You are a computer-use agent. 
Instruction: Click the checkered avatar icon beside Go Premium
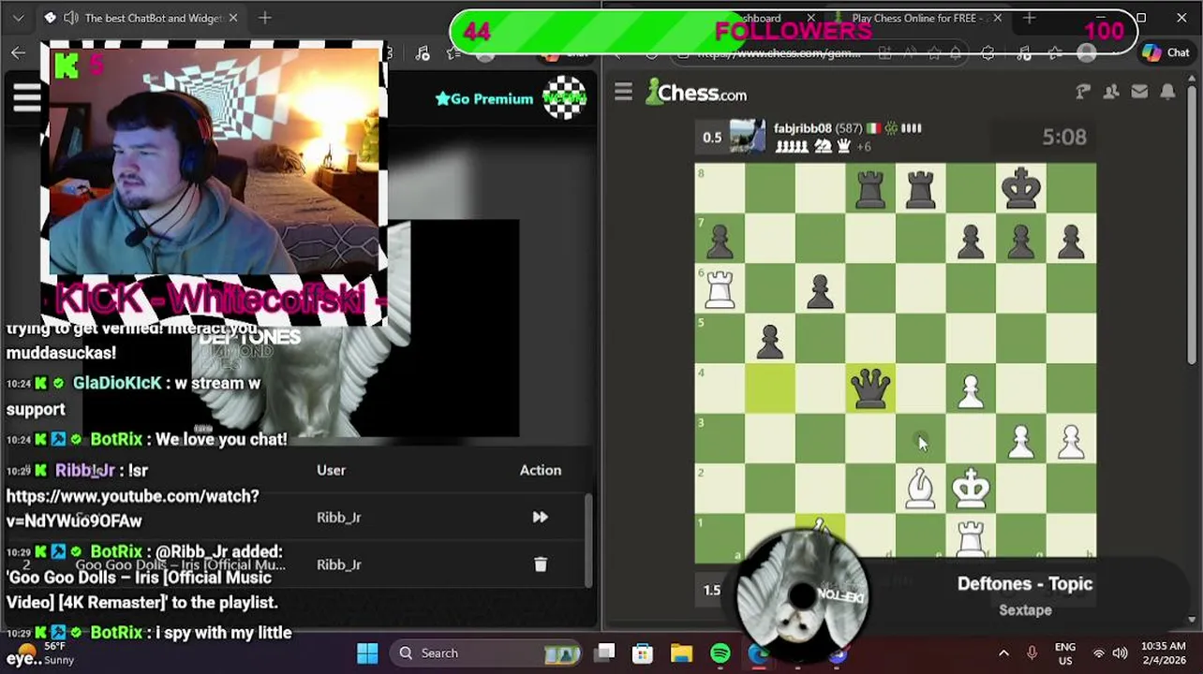pos(564,98)
